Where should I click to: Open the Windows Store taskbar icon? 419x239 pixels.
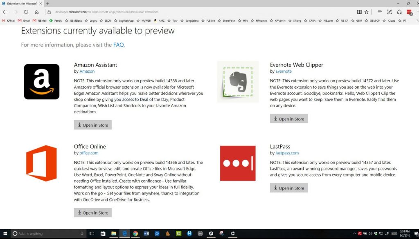(103, 234)
